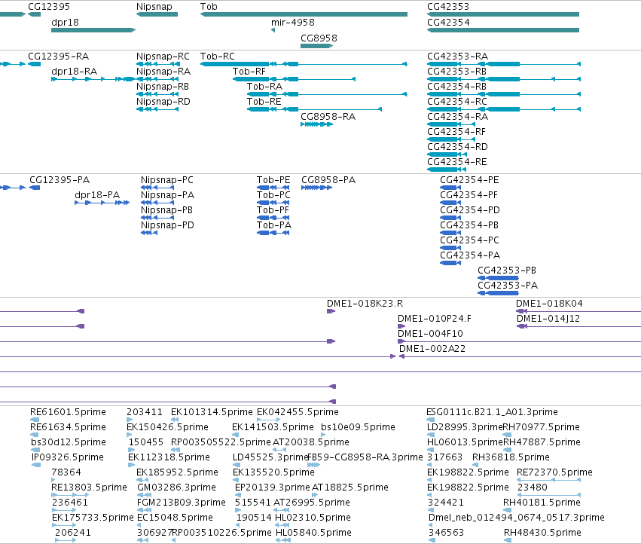Select the Nipsnap gene label
Viewport: 641px width, 544px height.
154,7
